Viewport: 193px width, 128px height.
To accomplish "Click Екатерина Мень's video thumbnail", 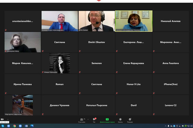I will point(23,42).
